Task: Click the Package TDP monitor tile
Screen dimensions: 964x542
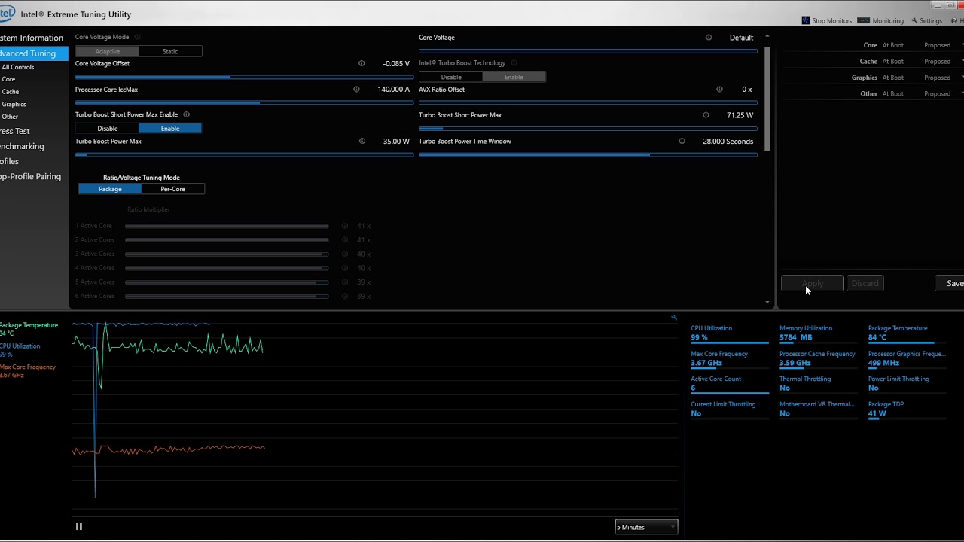Action: pos(908,410)
